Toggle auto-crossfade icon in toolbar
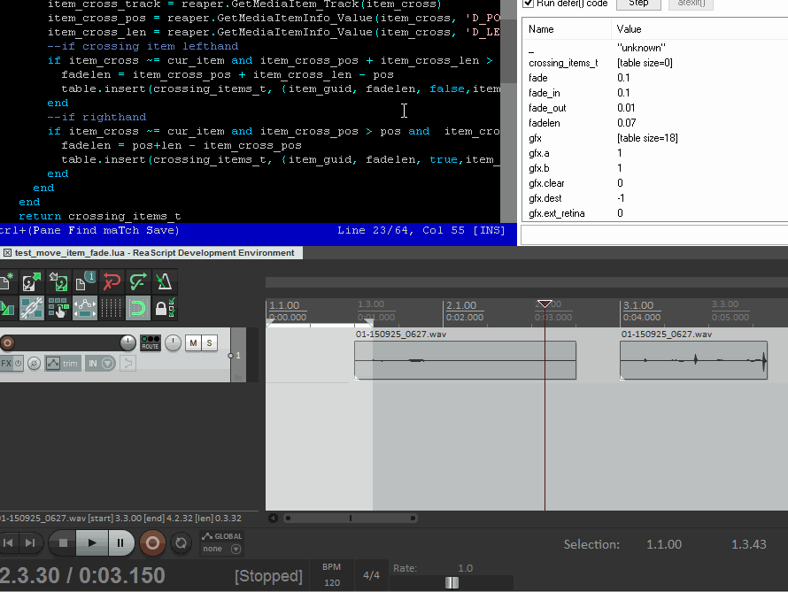 (7, 308)
